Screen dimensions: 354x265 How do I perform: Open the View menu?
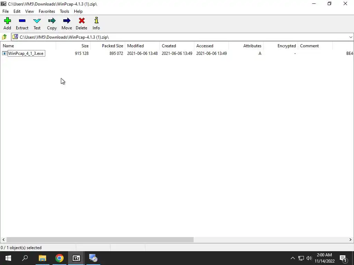(x=30, y=11)
